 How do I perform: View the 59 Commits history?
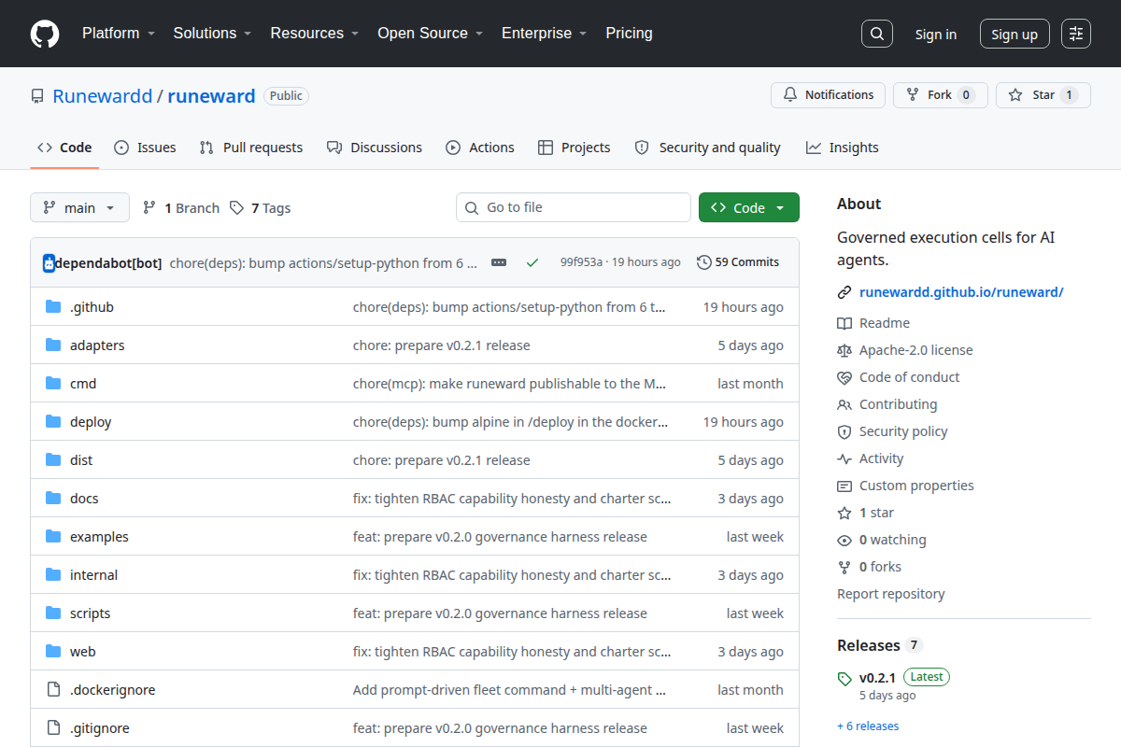738,262
